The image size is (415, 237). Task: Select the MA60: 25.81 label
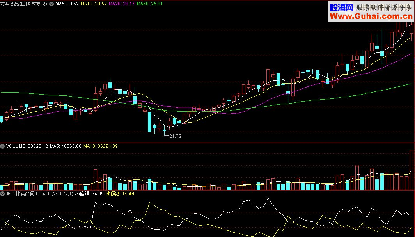tap(150, 4)
